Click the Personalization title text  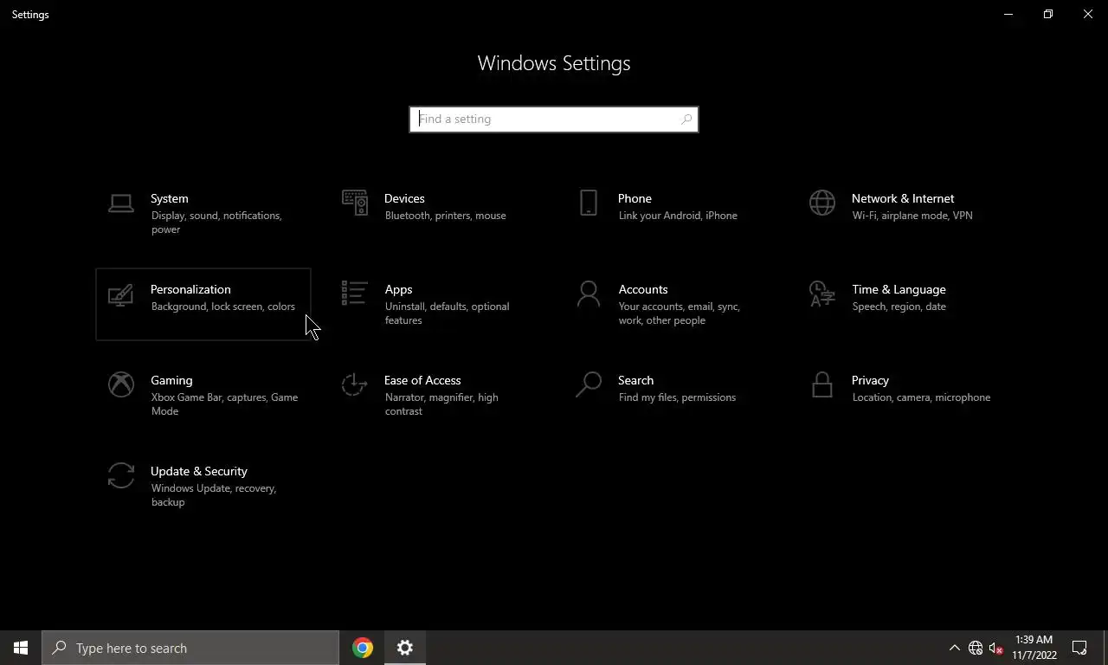pyautogui.click(x=190, y=289)
